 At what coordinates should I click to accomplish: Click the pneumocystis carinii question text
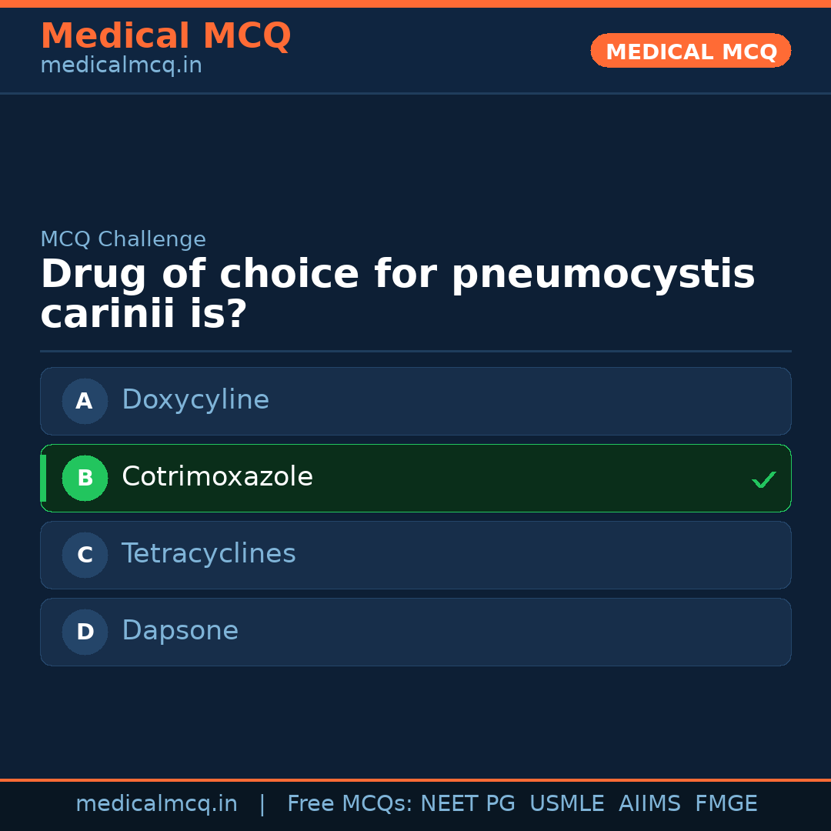(397, 295)
